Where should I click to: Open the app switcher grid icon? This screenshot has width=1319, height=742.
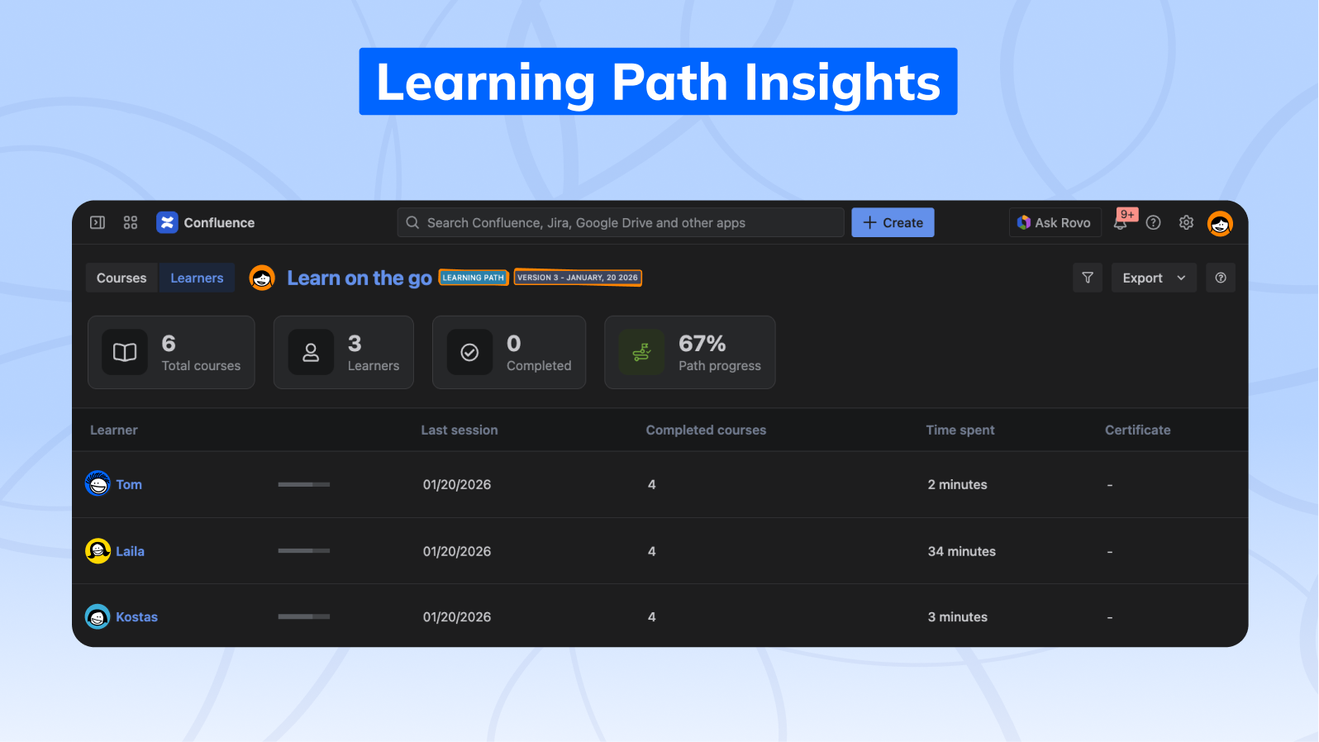point(131,222)
